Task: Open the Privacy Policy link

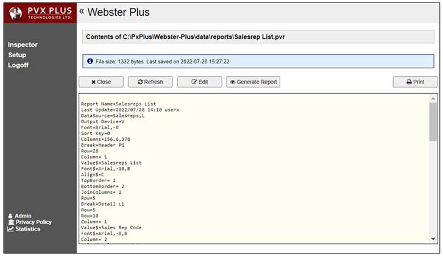Action: [30, 222]
